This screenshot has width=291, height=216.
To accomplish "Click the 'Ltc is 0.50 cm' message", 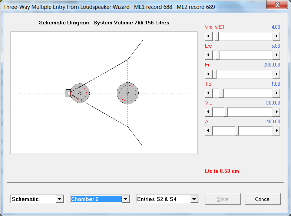I will click(222, 171).
